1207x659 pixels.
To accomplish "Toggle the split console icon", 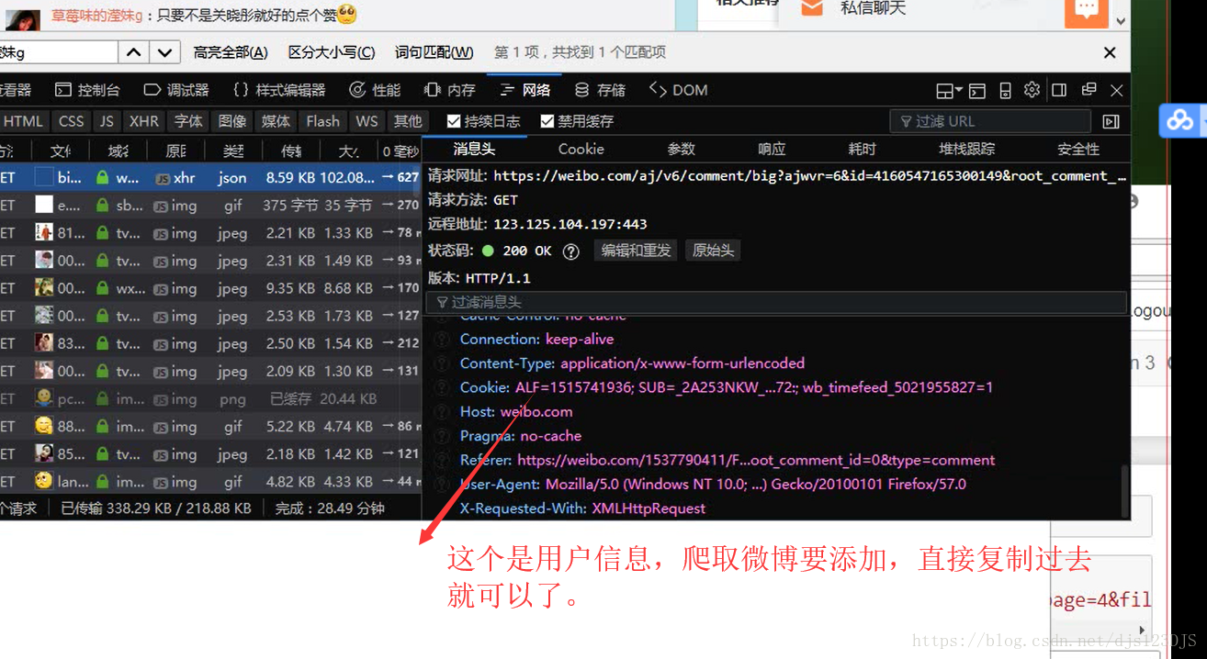I will [x=977, y=90].
